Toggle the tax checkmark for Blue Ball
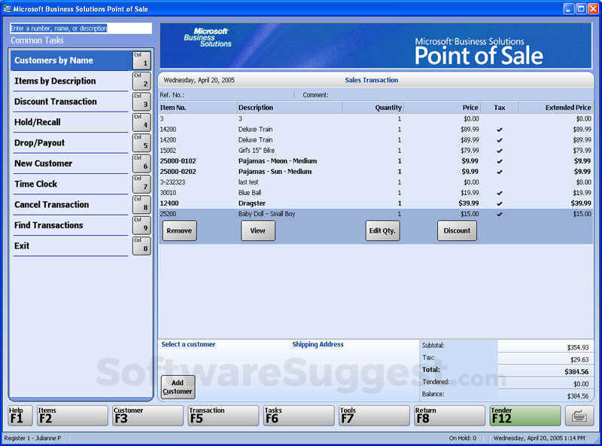 (x=499, y=192)
